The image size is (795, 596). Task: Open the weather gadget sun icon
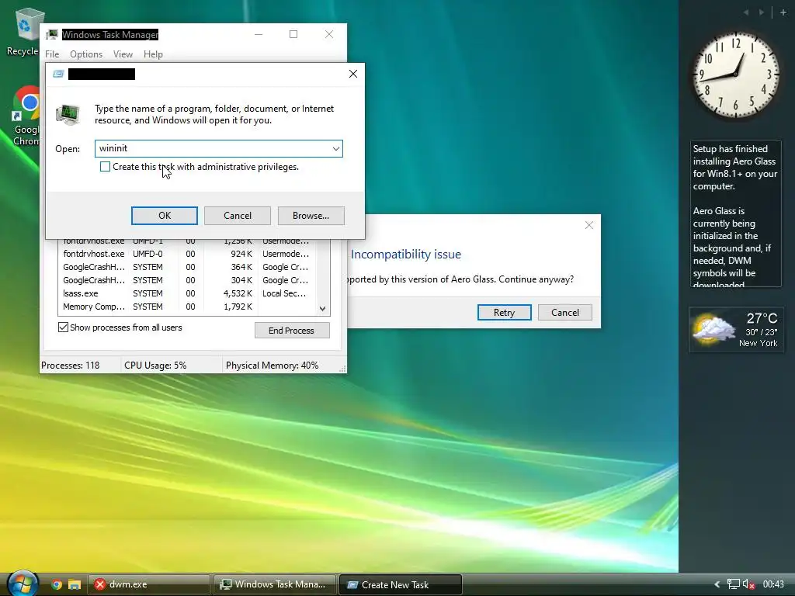click(x=713, y=330)
